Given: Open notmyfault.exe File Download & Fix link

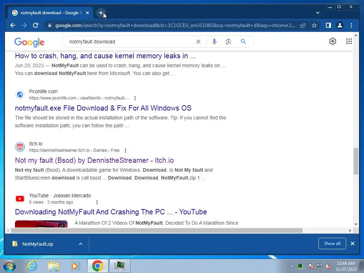Looking at the screenshot, I should (103, 108).
